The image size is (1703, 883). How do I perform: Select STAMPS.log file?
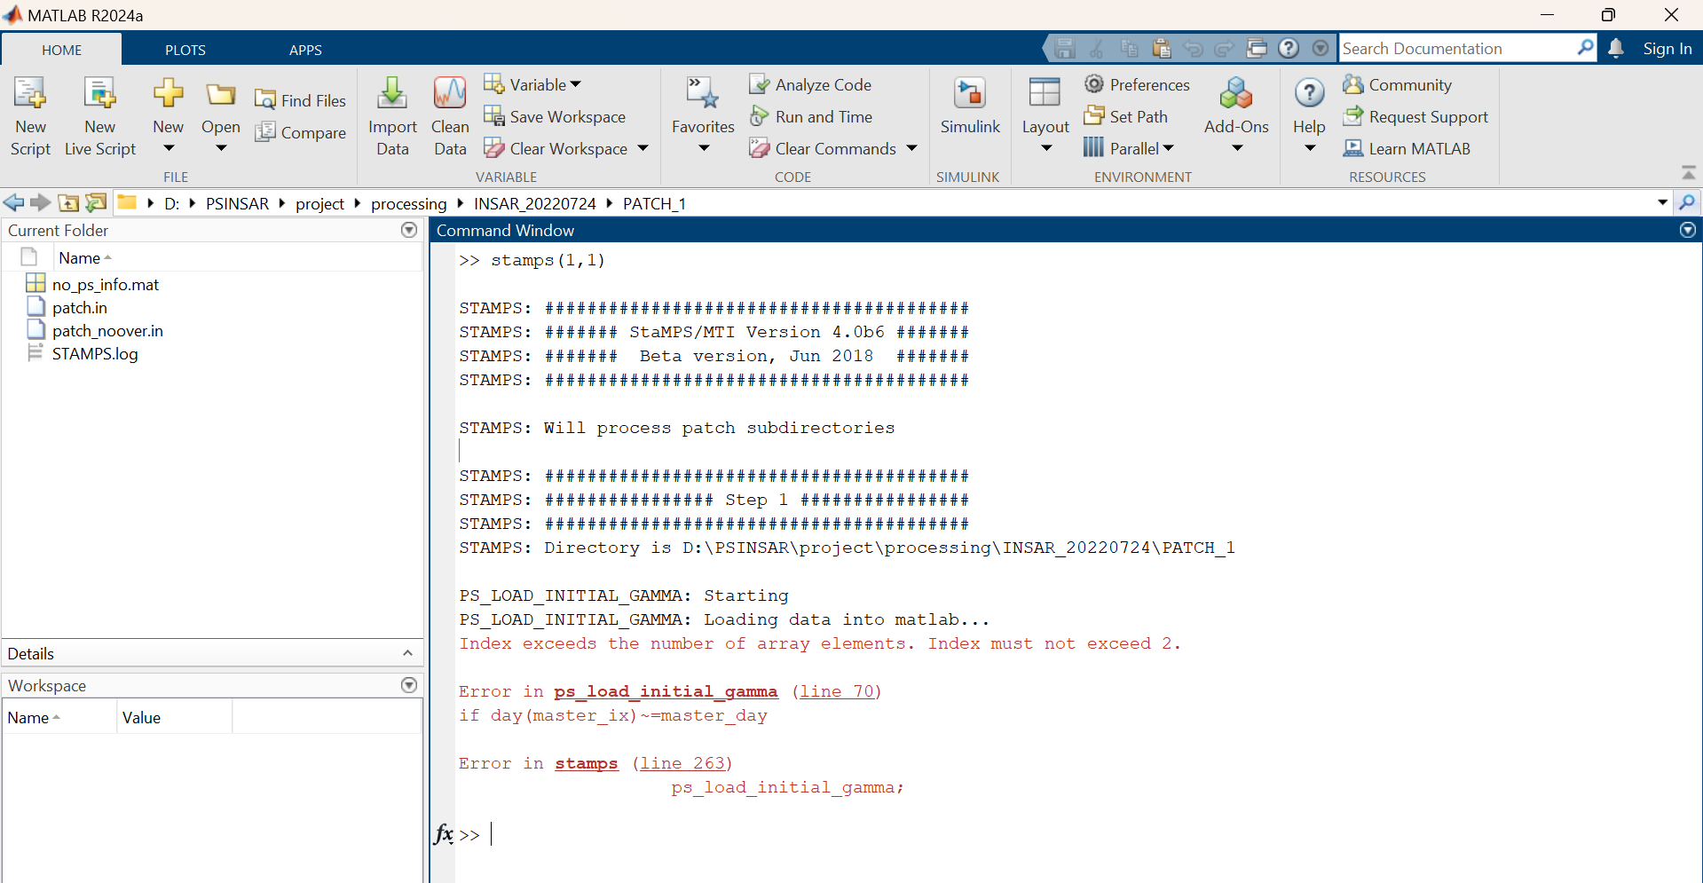pos(95,353)
